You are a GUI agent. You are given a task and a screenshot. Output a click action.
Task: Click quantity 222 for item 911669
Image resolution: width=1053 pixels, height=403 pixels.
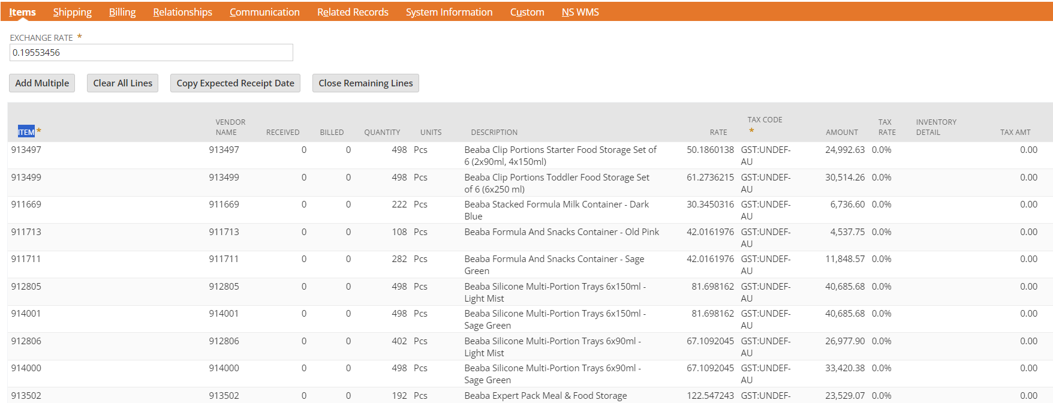tap(399, 204)
